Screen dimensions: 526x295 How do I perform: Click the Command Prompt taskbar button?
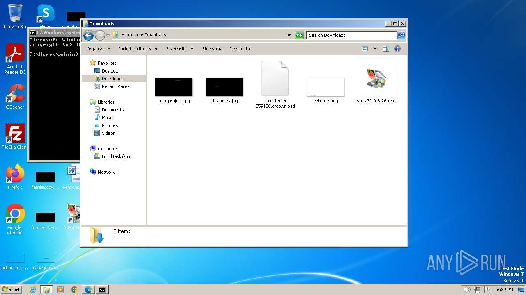click(102, 290)
